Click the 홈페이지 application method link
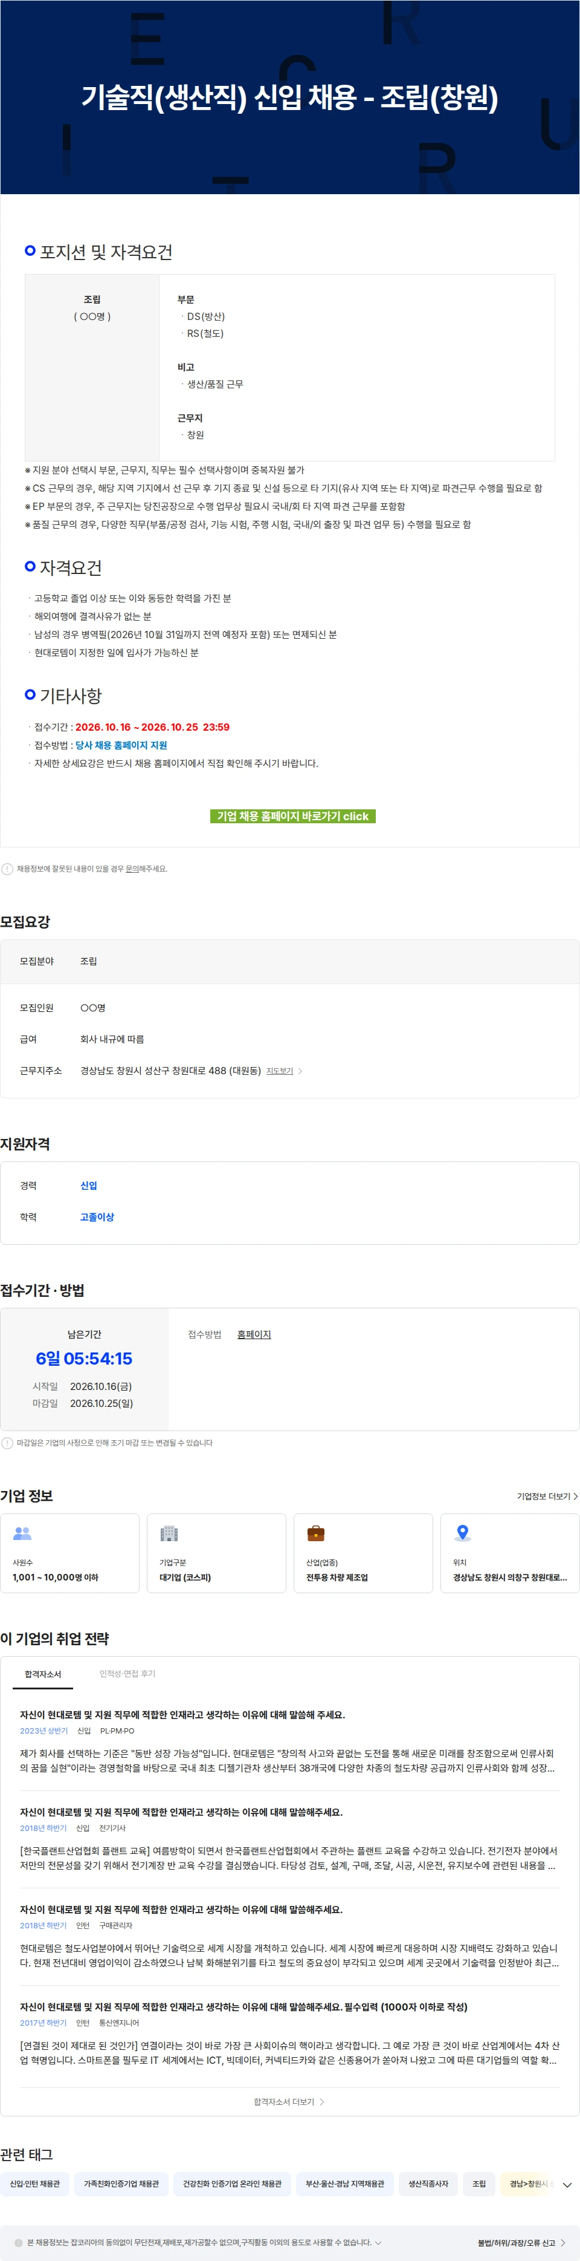This screenshot has height=2261, width=580. pyautogui.click(x=254, y=1334)
